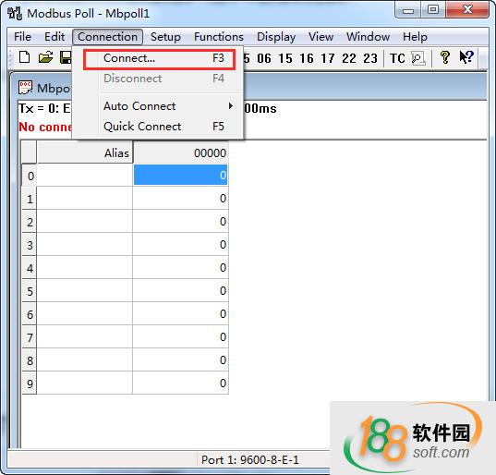The image size is (496, 475).
Task: Click the 16 function toolbar button
Action: point(307,58)
